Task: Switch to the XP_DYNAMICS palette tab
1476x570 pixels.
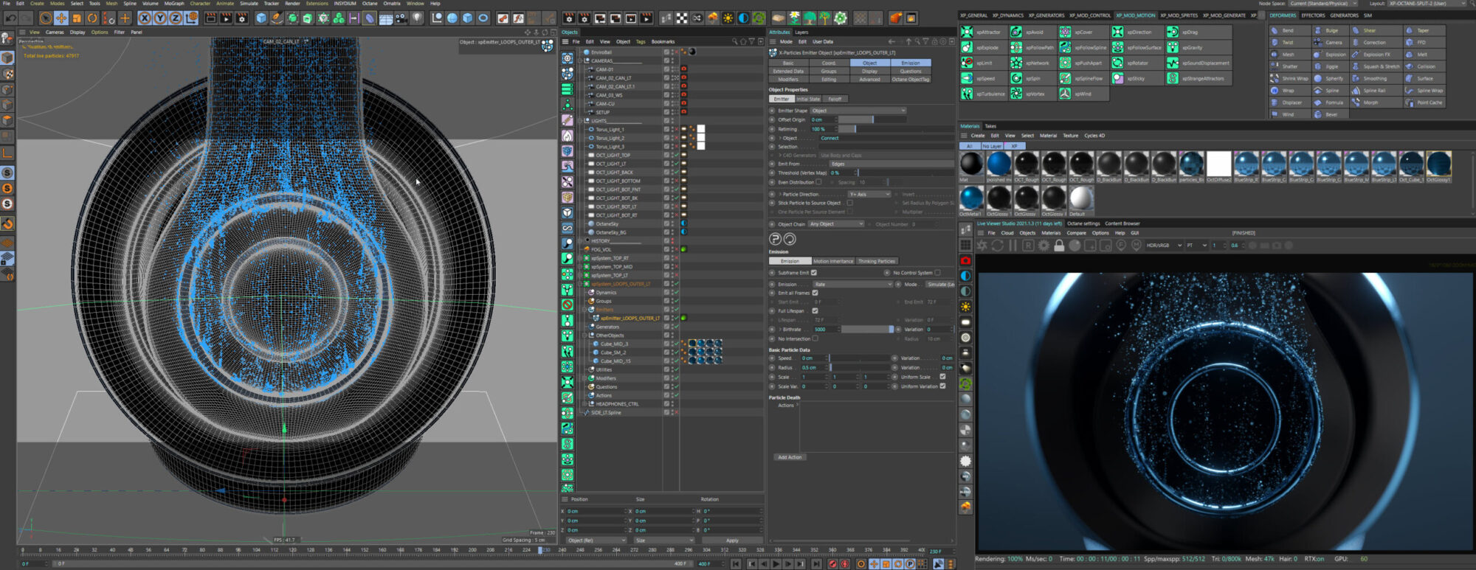Action: coord(1007,15)
